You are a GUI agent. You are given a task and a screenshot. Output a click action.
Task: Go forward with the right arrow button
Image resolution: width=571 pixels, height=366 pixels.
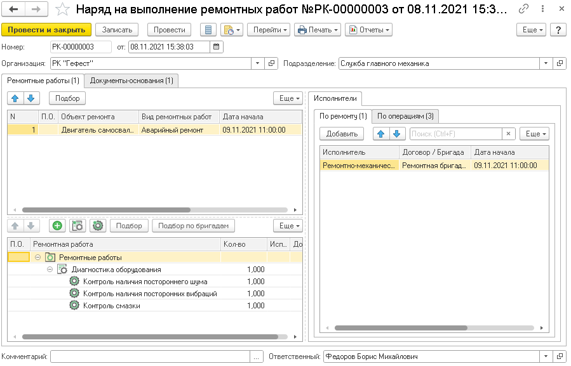pos(36,9)
